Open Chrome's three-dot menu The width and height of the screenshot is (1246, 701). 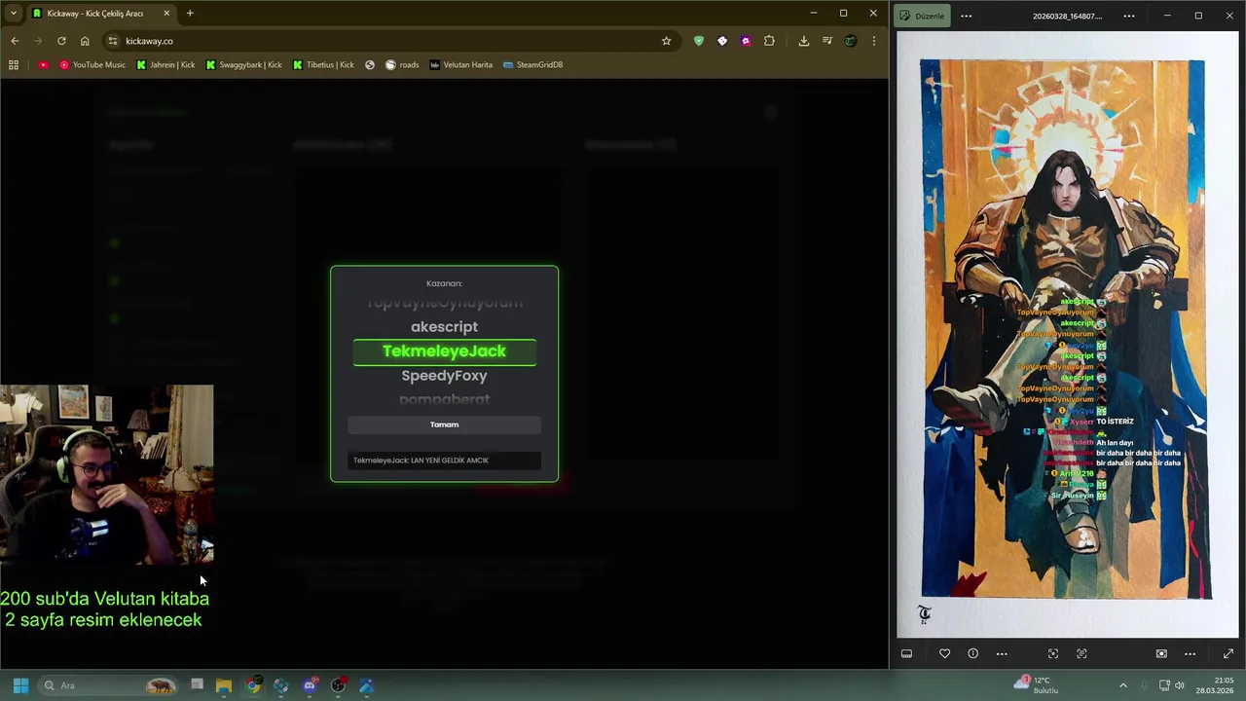[874, 41]
